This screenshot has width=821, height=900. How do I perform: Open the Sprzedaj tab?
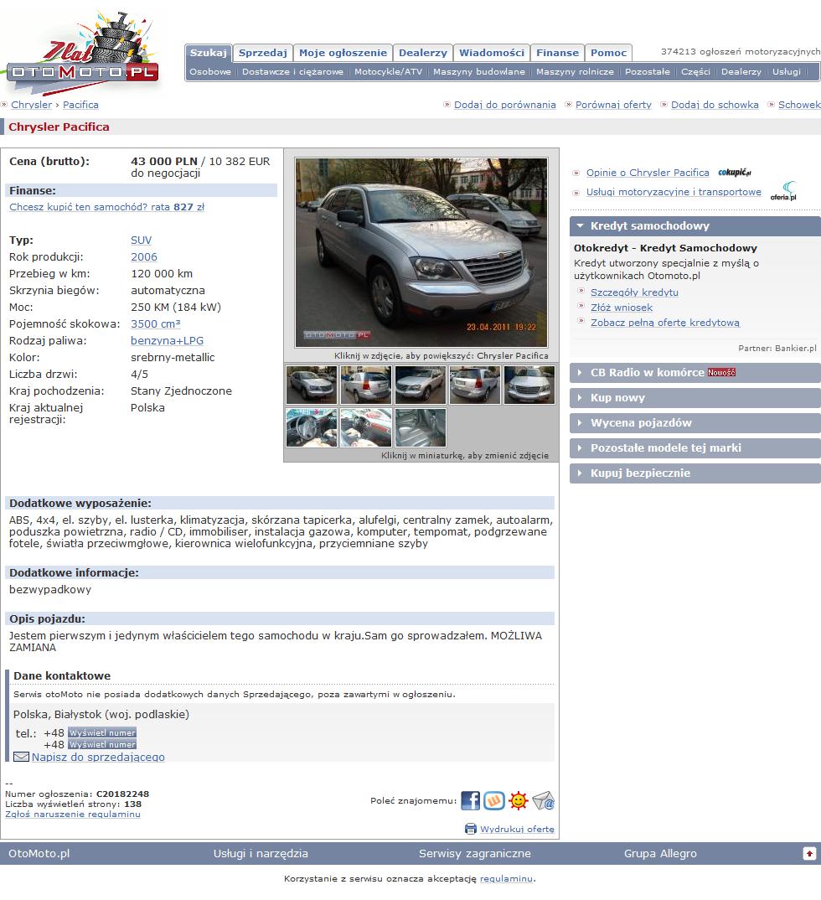coord(262,53)
